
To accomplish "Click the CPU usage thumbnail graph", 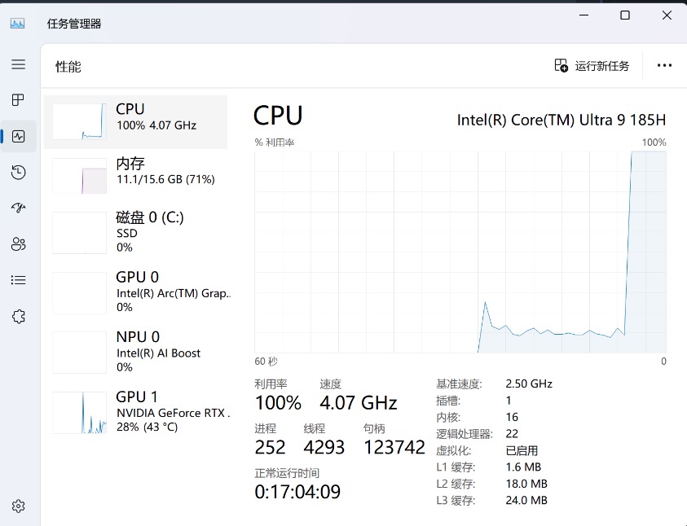I will (x=79, y=121).
